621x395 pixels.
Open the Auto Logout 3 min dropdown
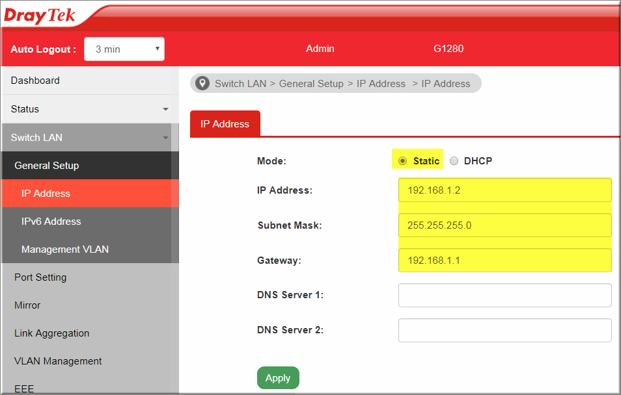124,49
